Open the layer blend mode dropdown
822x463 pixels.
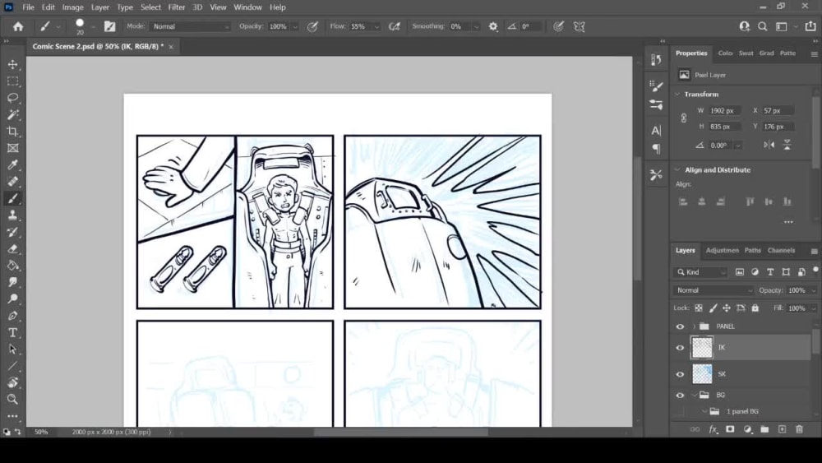(x=713, y=290)
